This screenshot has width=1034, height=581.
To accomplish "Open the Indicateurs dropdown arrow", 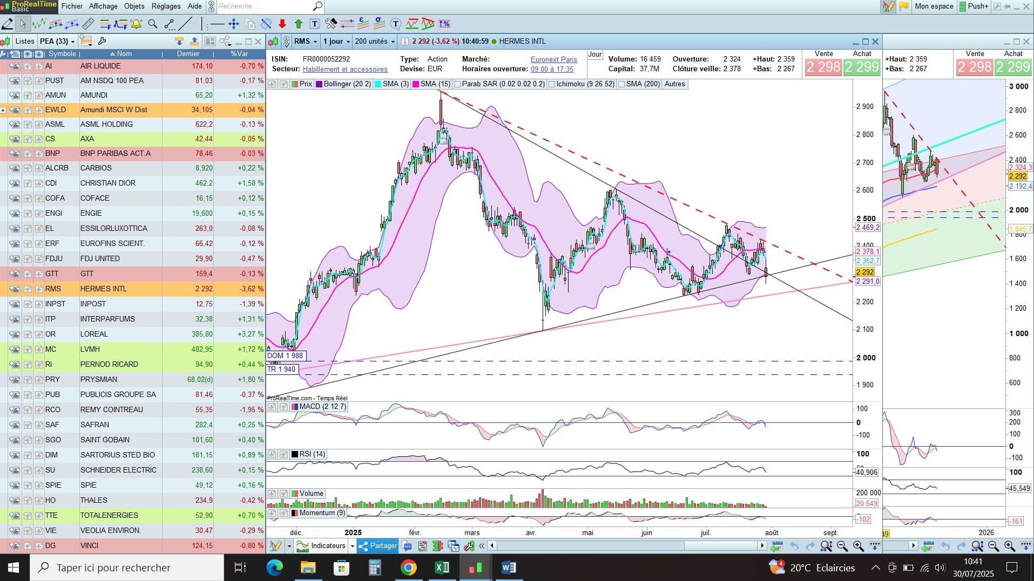I will point(353,546).
